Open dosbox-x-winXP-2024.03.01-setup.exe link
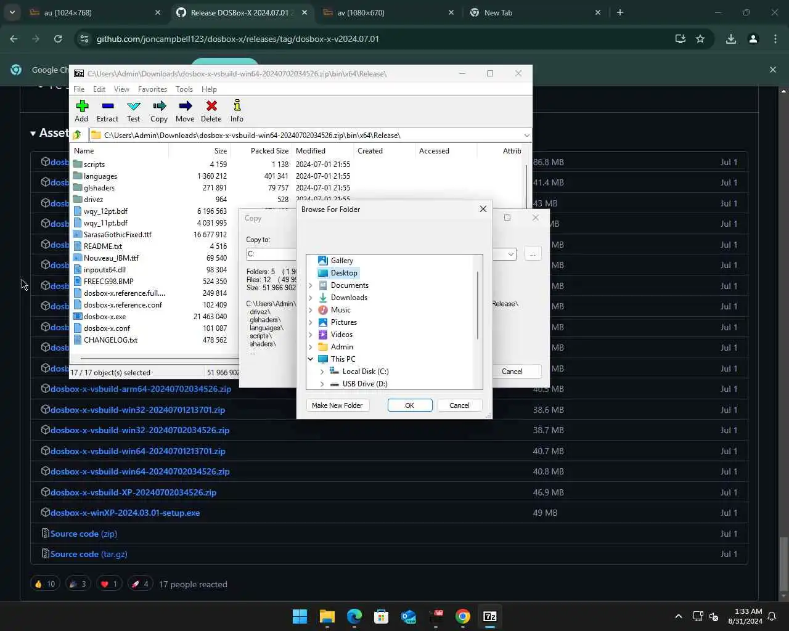Viewport: 789px width, 631px height. [125, 513]
